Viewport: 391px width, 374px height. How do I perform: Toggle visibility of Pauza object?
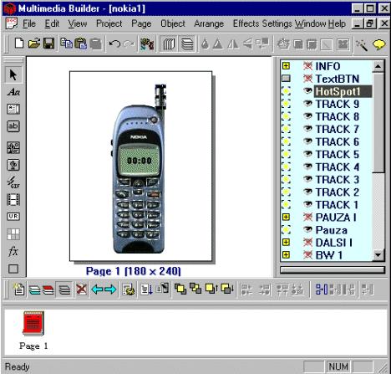pyautogui.click(x=307, y=229)
